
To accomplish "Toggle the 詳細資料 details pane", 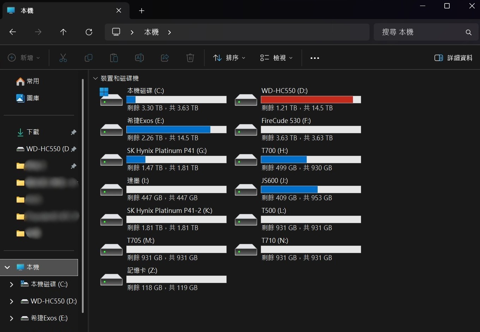I will click(454, 58).
